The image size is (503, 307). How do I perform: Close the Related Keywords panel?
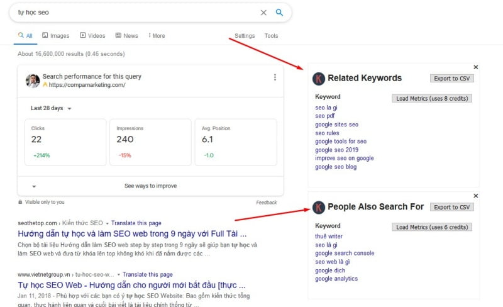point(475,67)
